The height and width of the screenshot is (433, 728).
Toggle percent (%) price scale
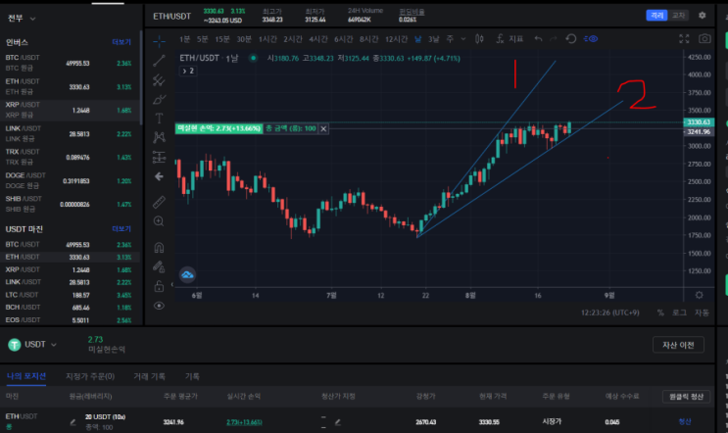[660, 313]
